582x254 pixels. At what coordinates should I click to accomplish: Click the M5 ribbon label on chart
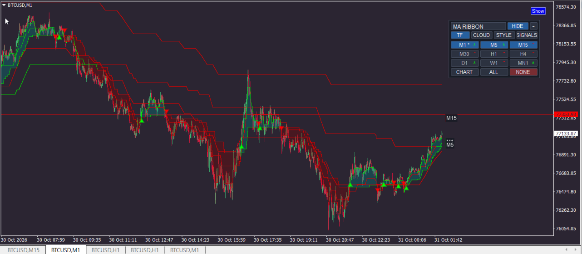click(x=450, y=145)
